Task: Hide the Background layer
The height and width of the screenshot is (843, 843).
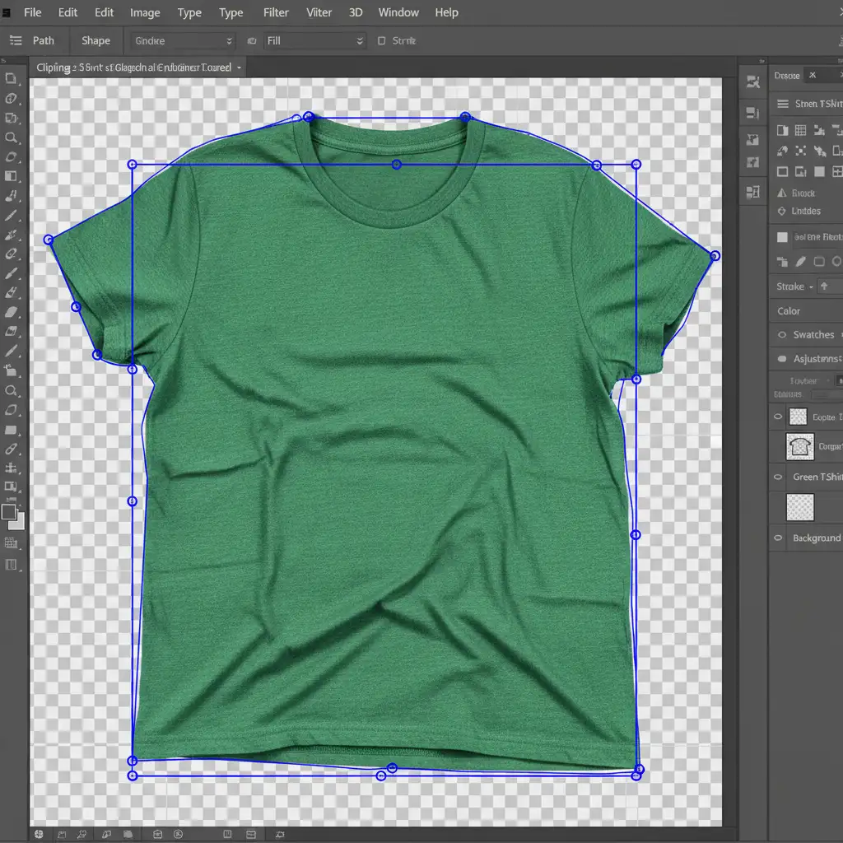Action: click(x=778, y=538)
